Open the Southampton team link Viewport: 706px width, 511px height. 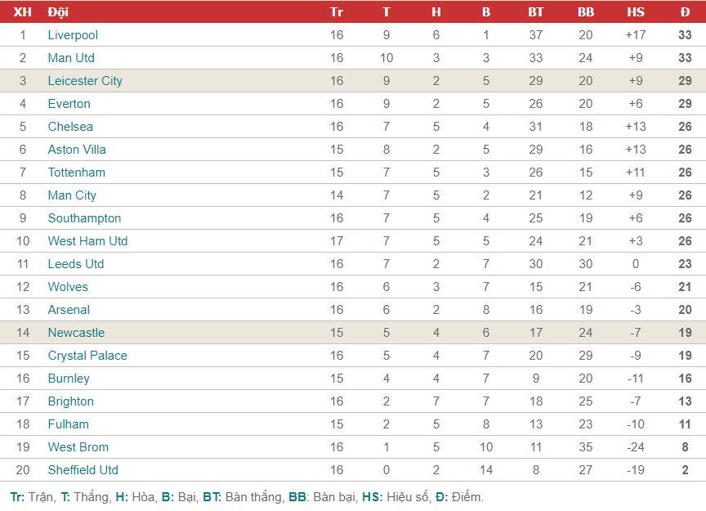point(84,218)
